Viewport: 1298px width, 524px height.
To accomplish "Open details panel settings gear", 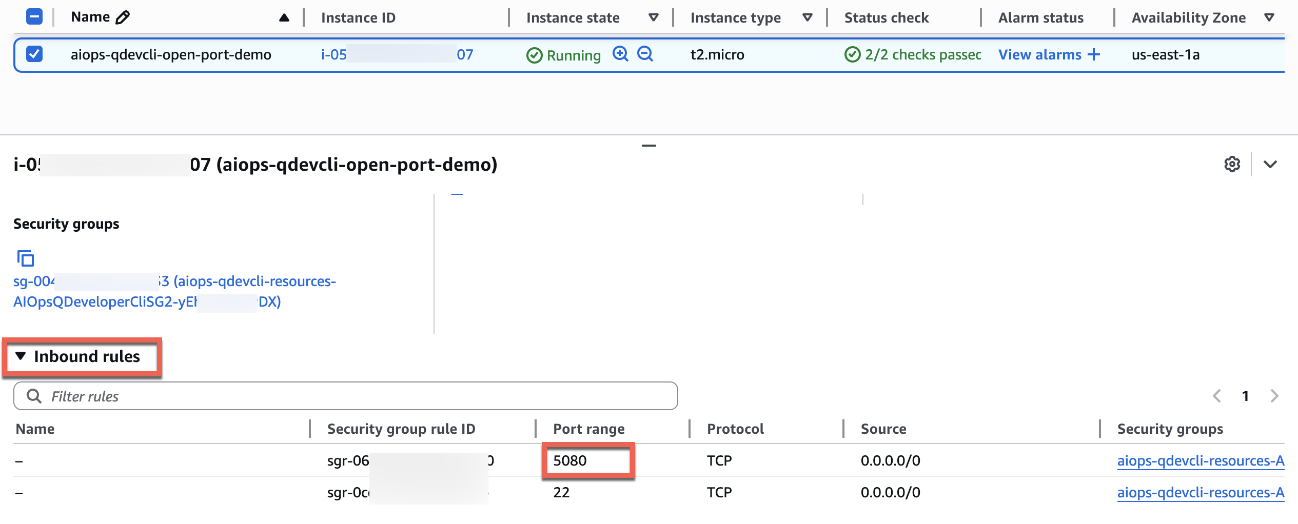I will click(1232, 164).
